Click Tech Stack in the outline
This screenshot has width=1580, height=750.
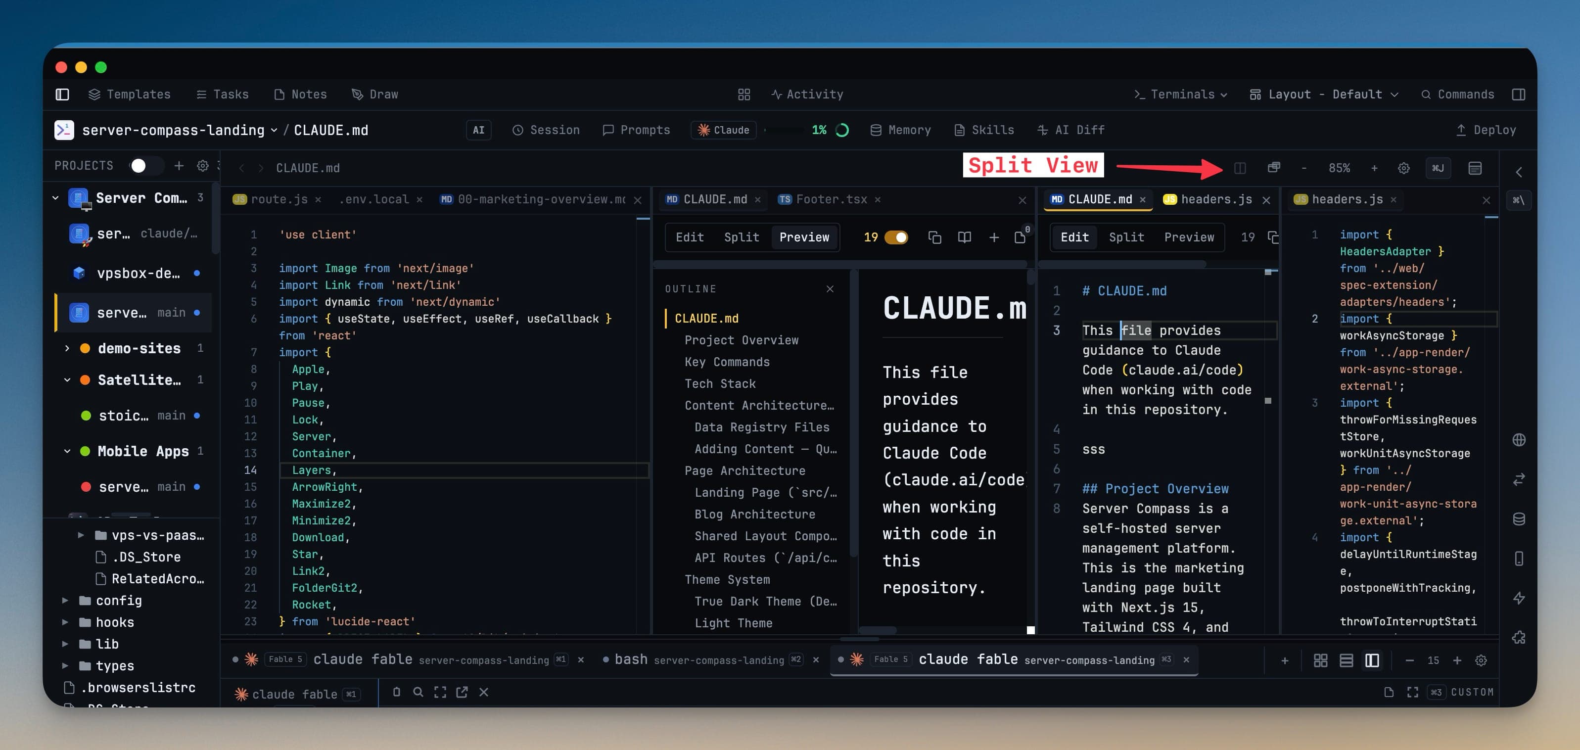[719, 384]
